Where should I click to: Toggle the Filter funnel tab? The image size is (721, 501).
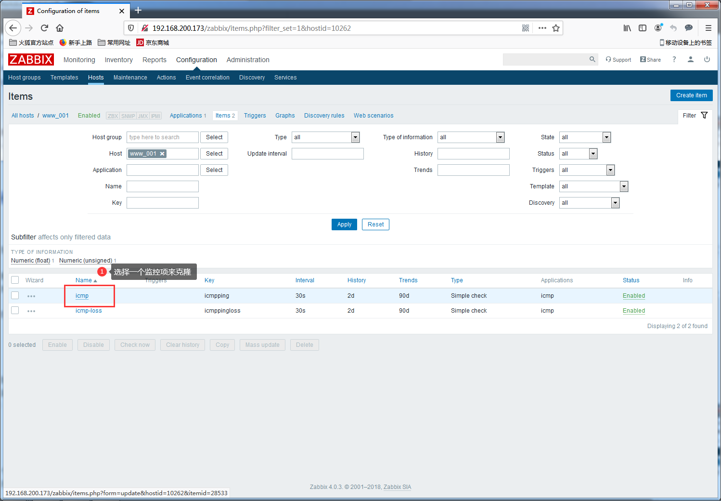pos(695,116)
